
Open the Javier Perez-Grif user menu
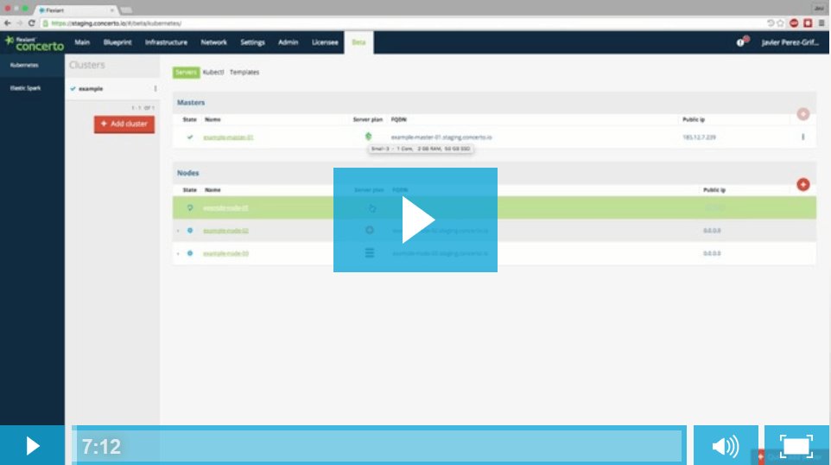[790, 42]
